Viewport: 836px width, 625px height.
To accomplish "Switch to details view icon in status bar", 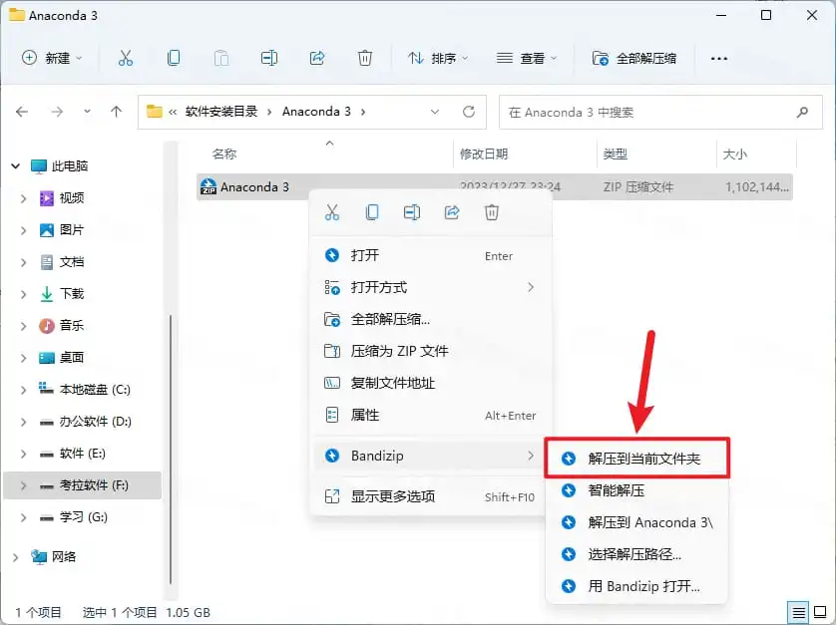I will tap(798, 612).
